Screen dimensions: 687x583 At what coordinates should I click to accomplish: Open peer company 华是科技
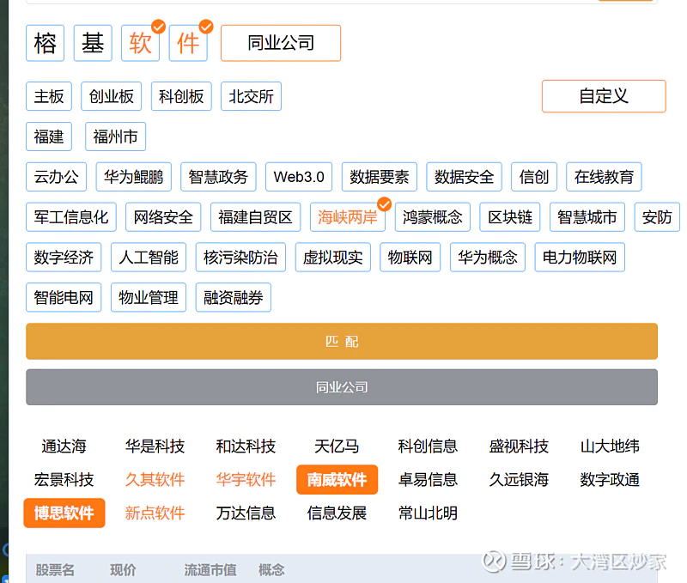(x=155, y=446)
